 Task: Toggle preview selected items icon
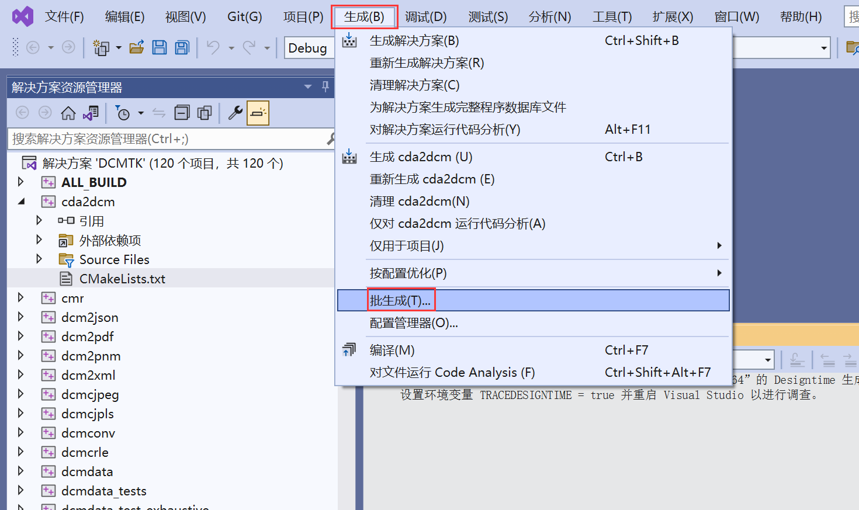coord(258,113)
